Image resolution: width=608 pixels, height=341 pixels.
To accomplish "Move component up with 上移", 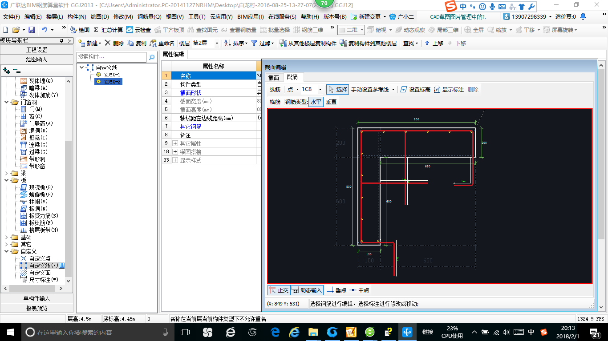I will [434, 43].
